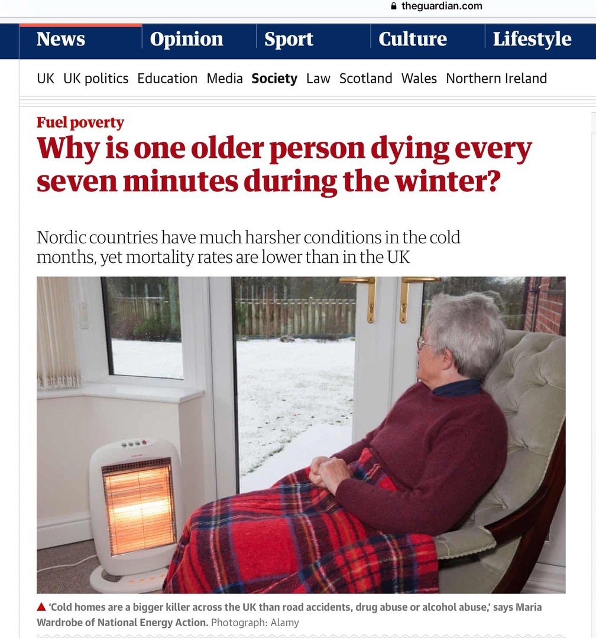The width and height of the screenshot is (596, 638).
Task: Go to Northern Ireland subsection
Action: 496,78
